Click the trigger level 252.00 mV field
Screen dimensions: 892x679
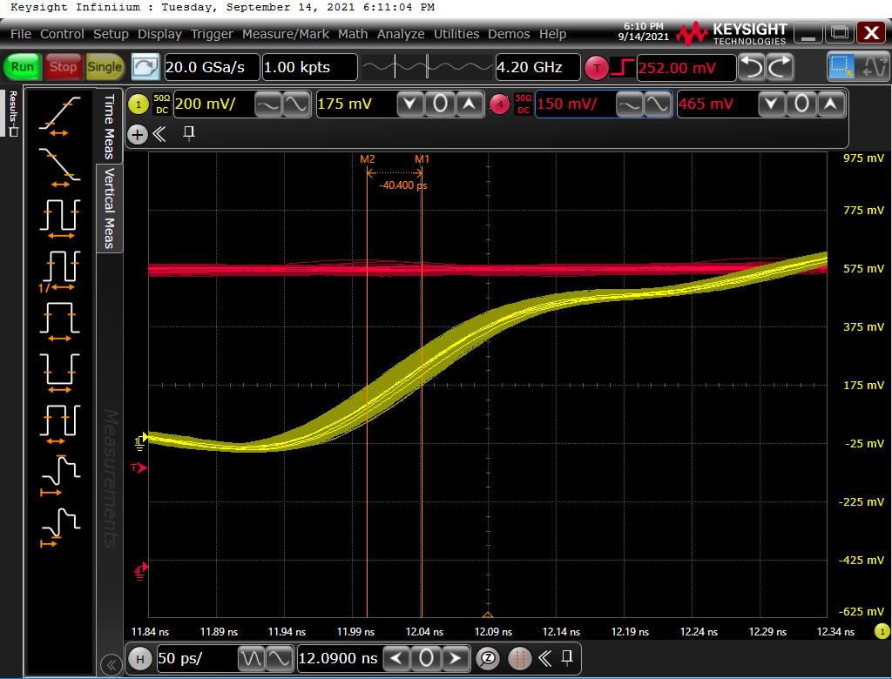[x=685, y=68]
